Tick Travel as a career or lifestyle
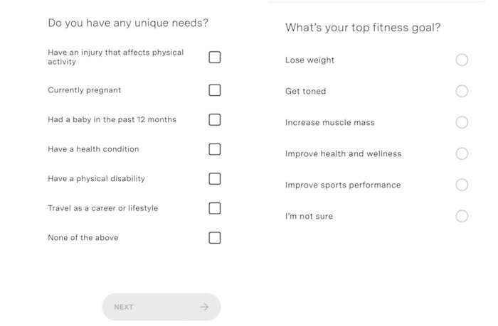Viewport: 498px width, 326px height. coord(214,208)
